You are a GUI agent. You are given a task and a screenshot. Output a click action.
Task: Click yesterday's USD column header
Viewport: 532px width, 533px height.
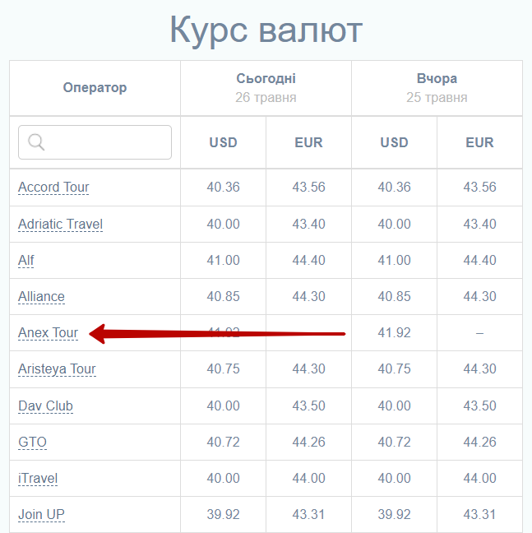pyautogui.click(x=394, y=142)
